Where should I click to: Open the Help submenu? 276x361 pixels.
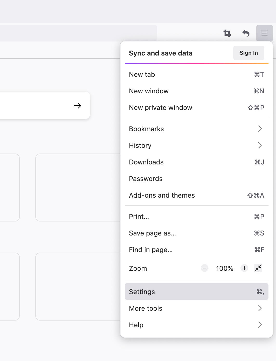196,325
